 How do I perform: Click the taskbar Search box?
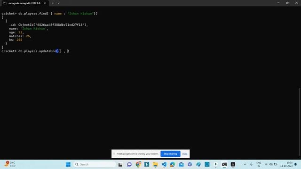point(95,164)
